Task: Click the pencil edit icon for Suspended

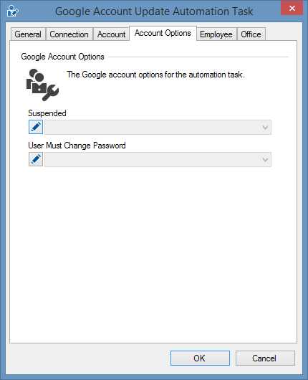Action: (x=36, y=127)
